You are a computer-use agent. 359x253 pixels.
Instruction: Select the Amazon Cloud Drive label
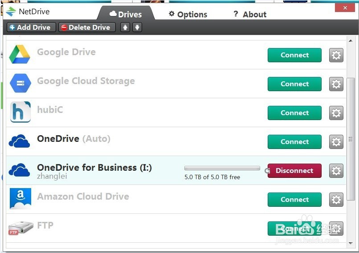(83, 197)
